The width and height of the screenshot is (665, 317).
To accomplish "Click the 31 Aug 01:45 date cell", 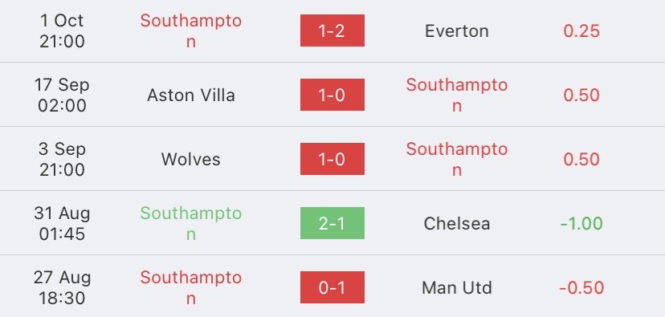I will pyautogui.click(x=62, y=224).
